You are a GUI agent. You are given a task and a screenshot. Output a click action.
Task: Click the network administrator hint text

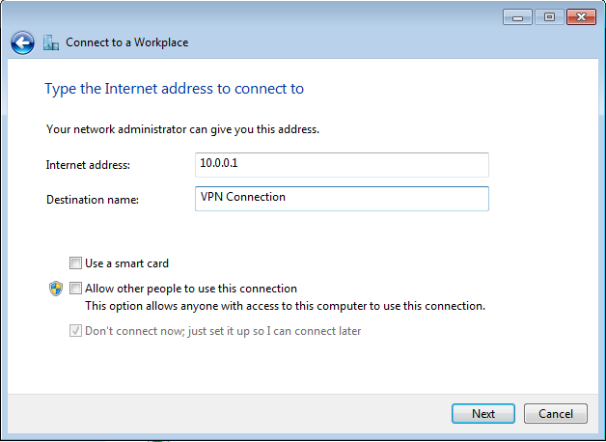coord(182,128)
